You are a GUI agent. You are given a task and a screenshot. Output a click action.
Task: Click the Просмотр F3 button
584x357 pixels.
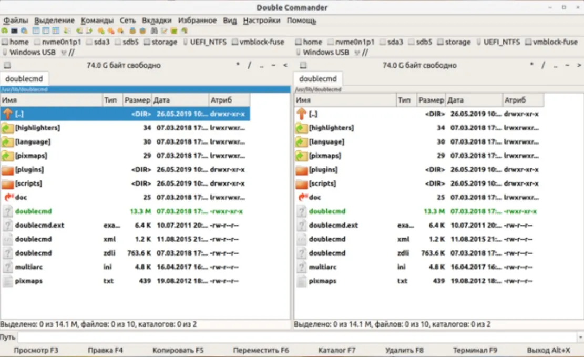[x=36, y=350]
